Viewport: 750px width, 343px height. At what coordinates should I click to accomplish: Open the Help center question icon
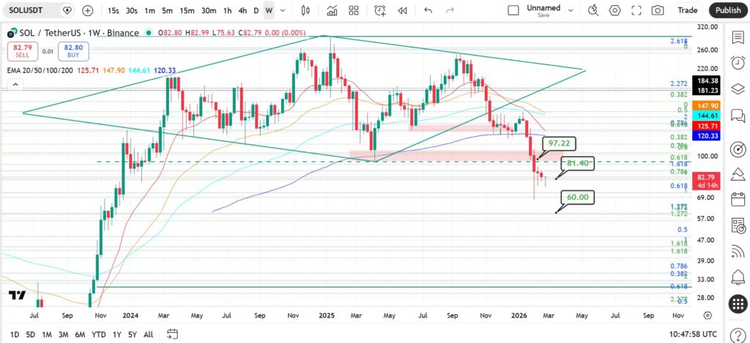tap(738, 334)
